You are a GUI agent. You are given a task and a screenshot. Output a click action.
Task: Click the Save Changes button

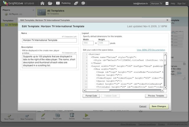click(x=159, y=106)
